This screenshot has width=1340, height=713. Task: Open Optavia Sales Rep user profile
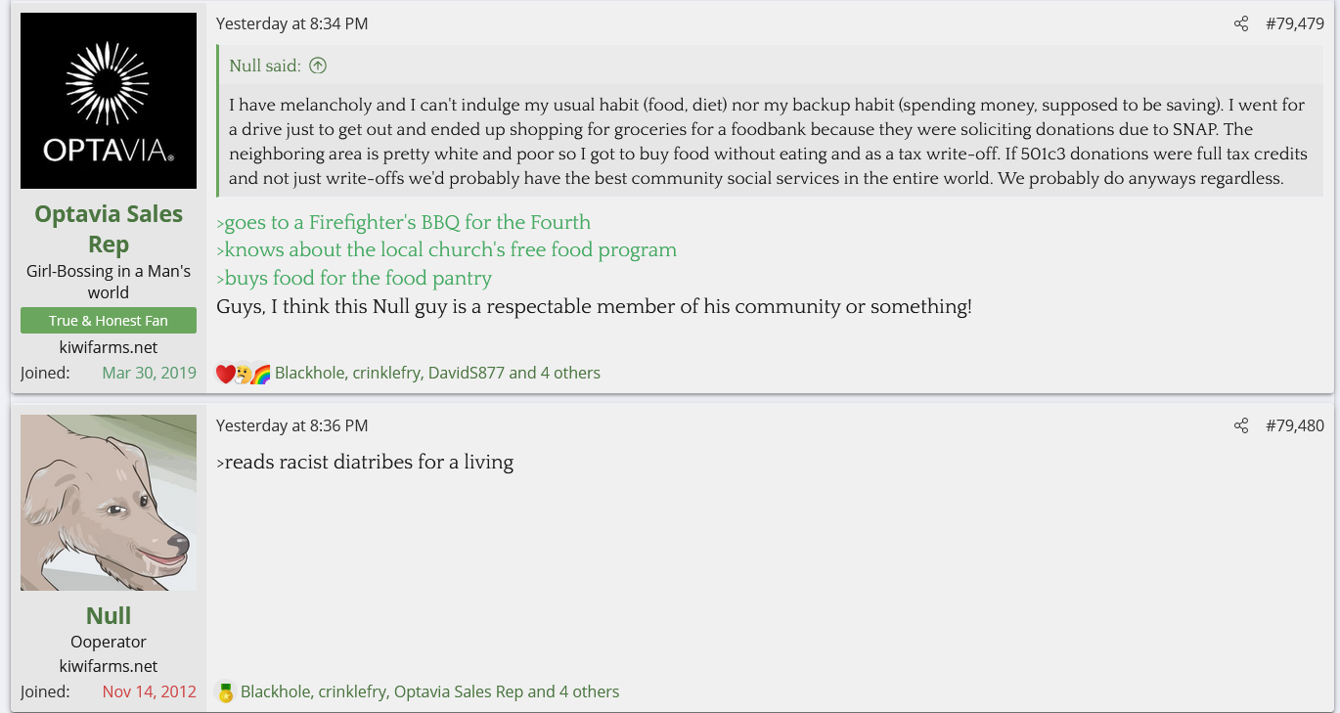109,229
